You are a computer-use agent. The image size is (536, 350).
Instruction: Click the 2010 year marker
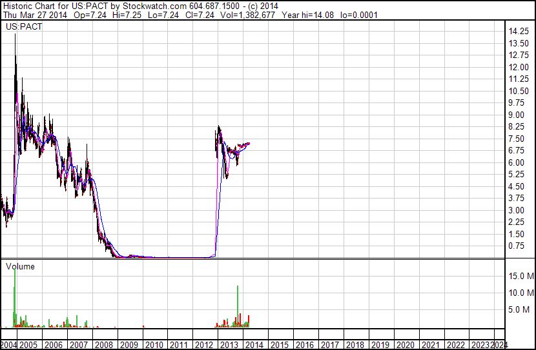point(154,345)
